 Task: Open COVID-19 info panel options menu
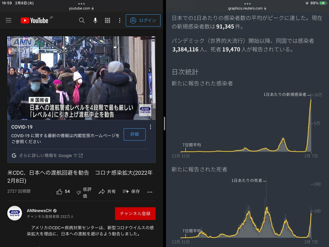[150, 127]
